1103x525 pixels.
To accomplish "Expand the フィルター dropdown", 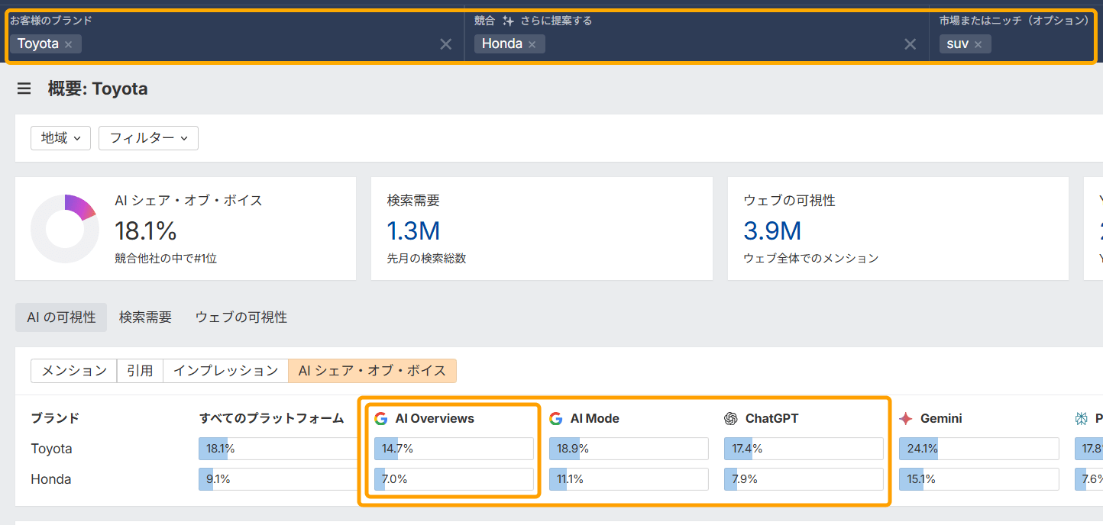I will 148,138.
